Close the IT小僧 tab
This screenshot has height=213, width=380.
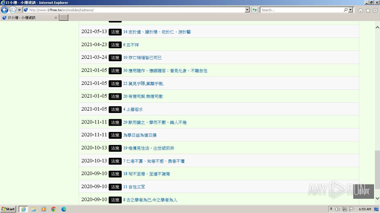point(56,18)
